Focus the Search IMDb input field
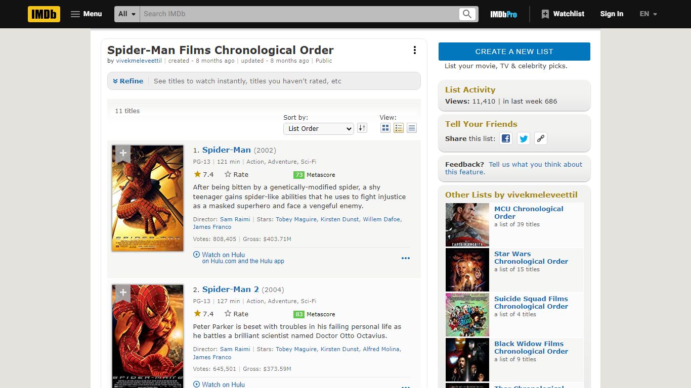The height and width of the screenshot is (388, 691). tap(299, 14)
